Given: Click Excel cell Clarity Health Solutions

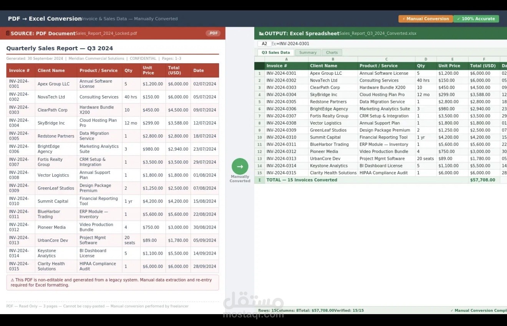Looking at the screenshot, I should [333, 173].
